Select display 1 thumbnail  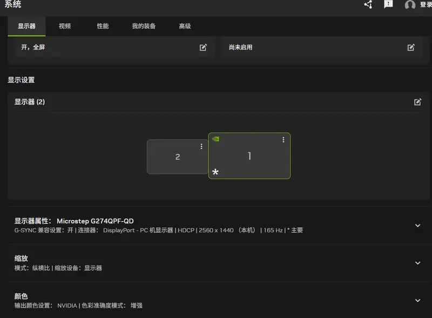[x=249, y=155]
